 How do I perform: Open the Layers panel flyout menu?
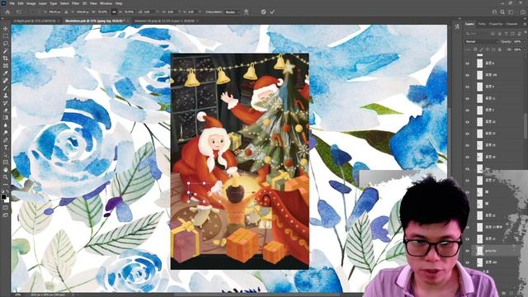click(525, 24)
